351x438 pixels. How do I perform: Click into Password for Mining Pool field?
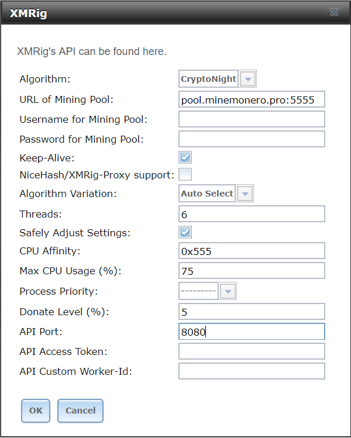252,139
